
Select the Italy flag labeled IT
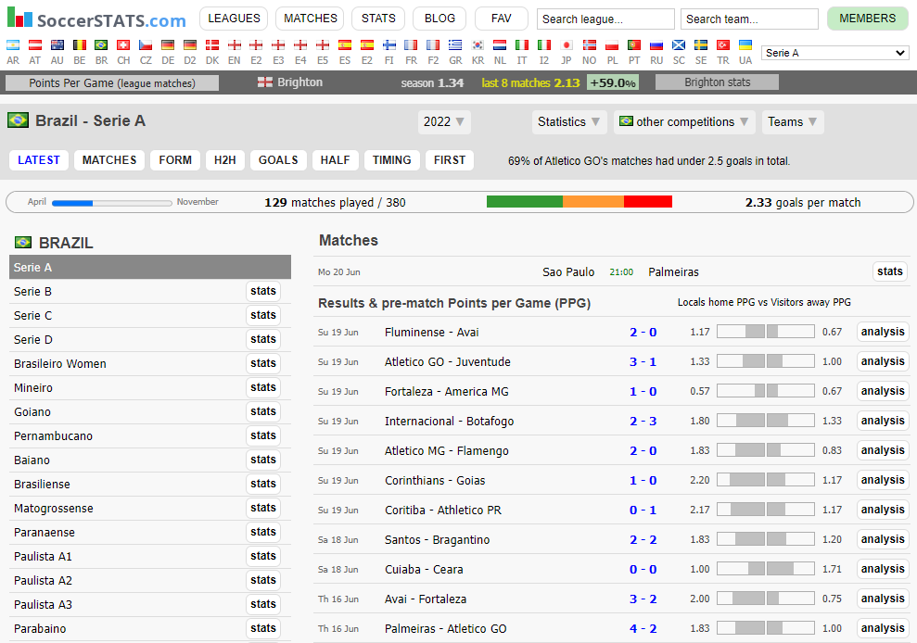coord(522,45)
